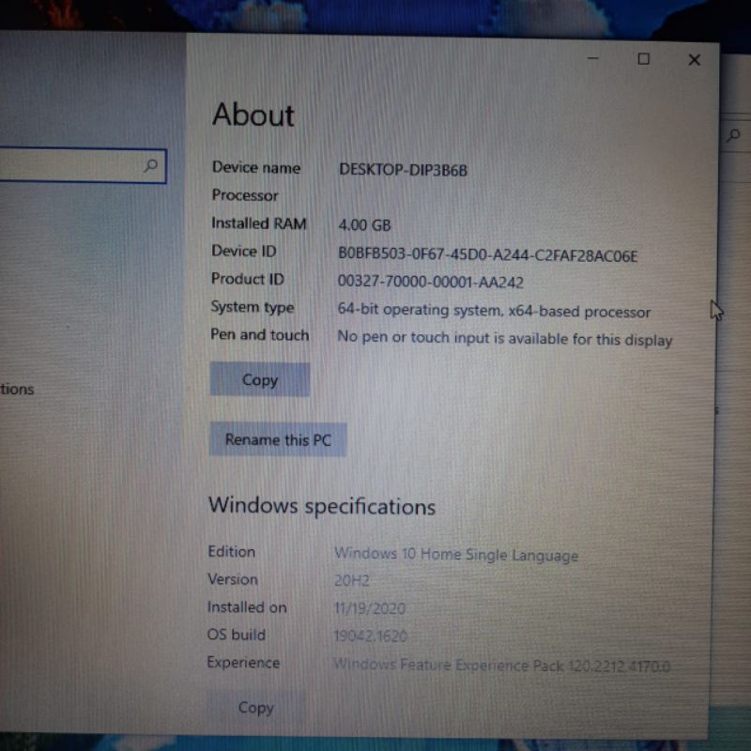This screenshot has width=751, height=751.
Task: Minimize the About settings window
Action: (593, 59)
